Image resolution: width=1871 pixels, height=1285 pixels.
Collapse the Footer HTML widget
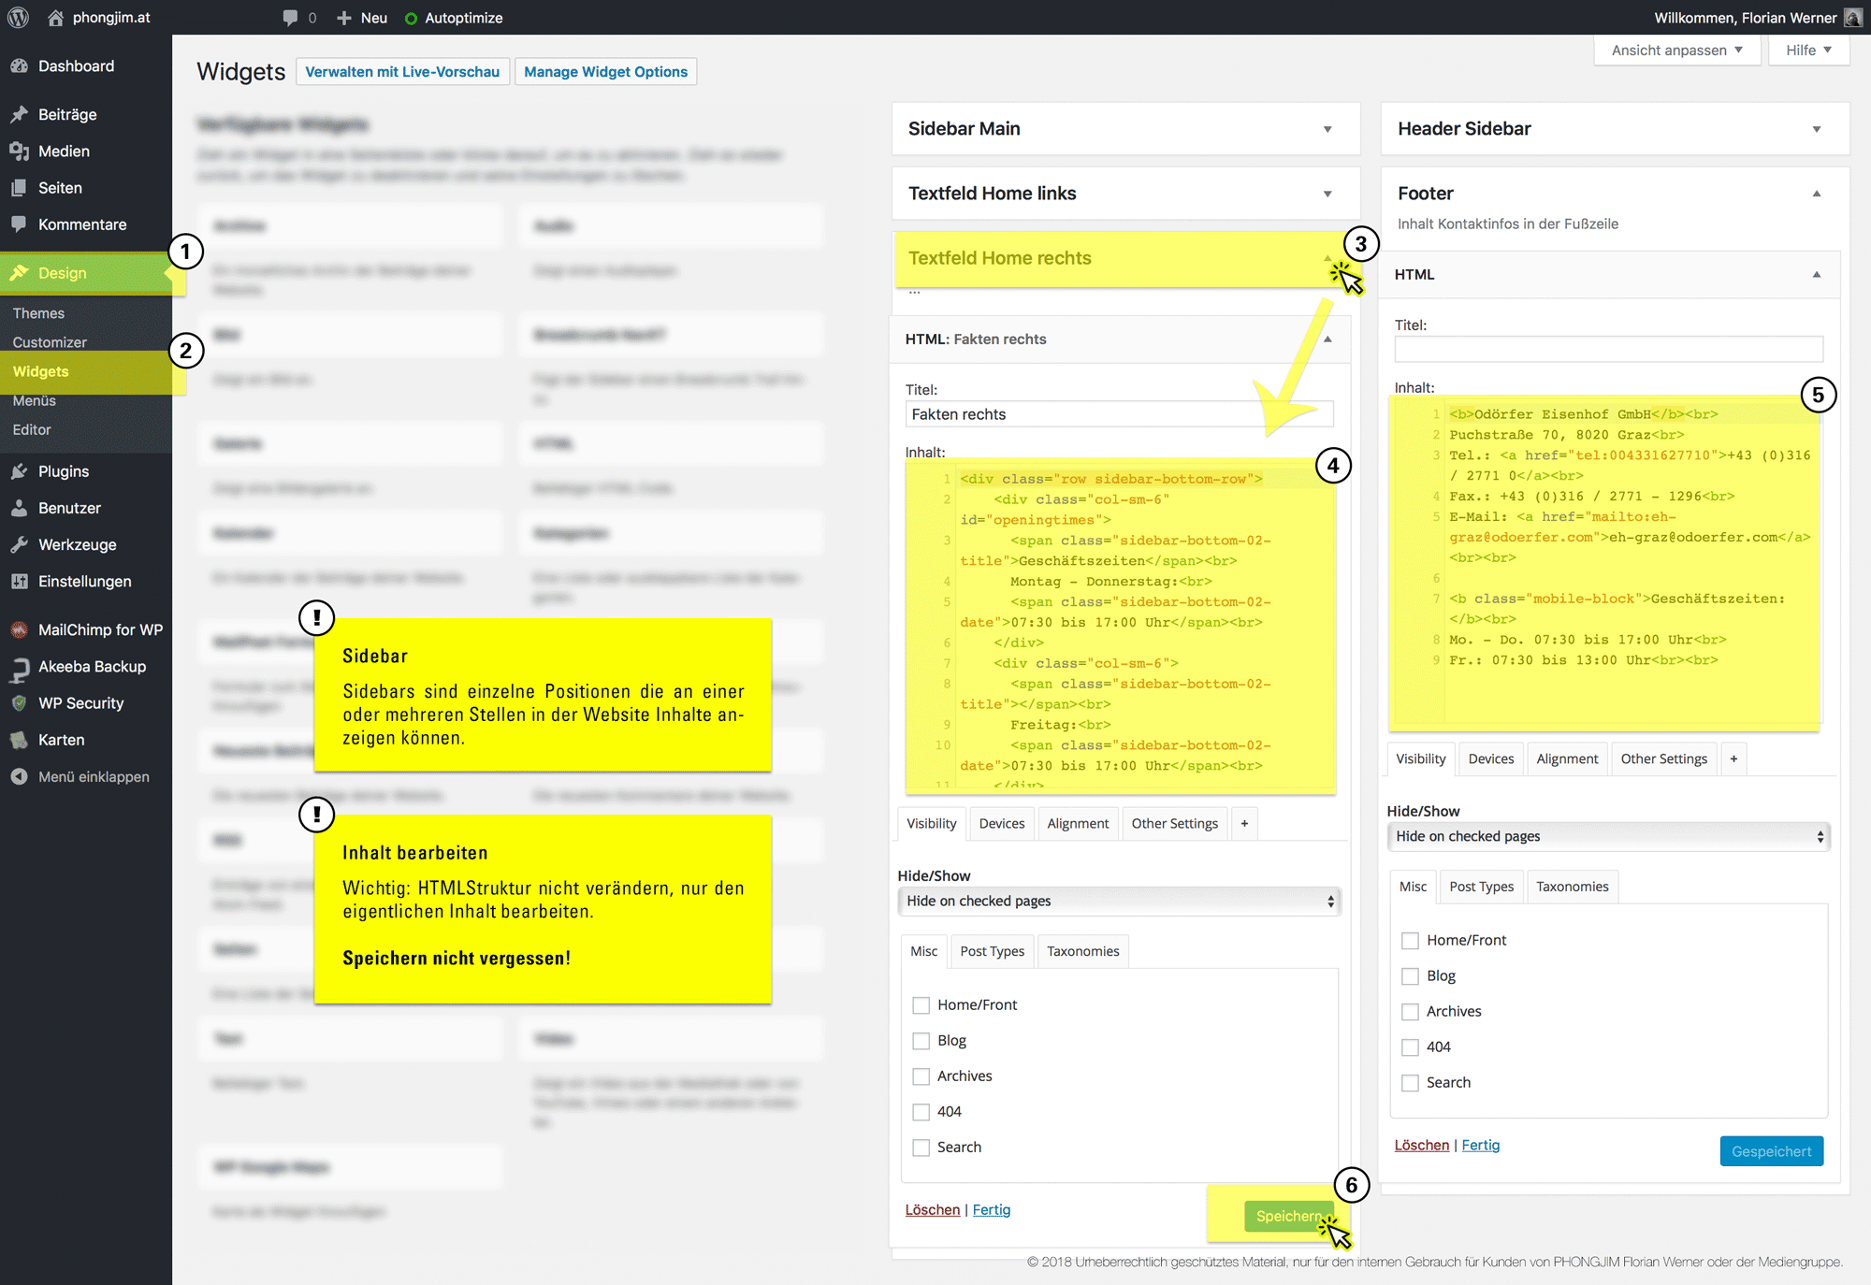tap(1817, 274)
